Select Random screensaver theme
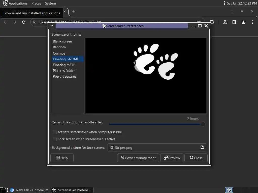258x193 pixels. 68,47
